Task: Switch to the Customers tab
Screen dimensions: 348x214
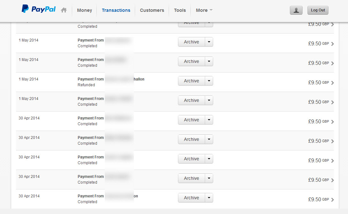Action: [x=152, y=10]
